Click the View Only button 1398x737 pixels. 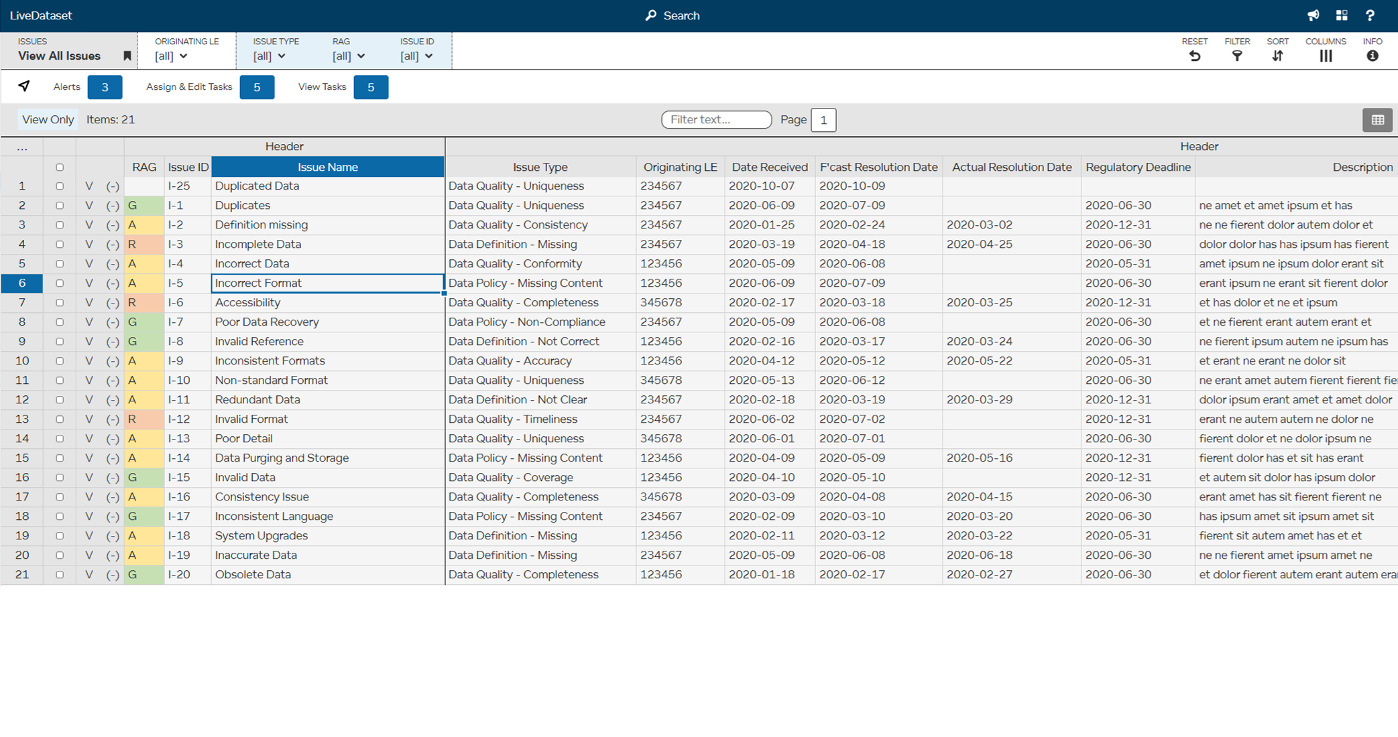click(x=48, y=120)
